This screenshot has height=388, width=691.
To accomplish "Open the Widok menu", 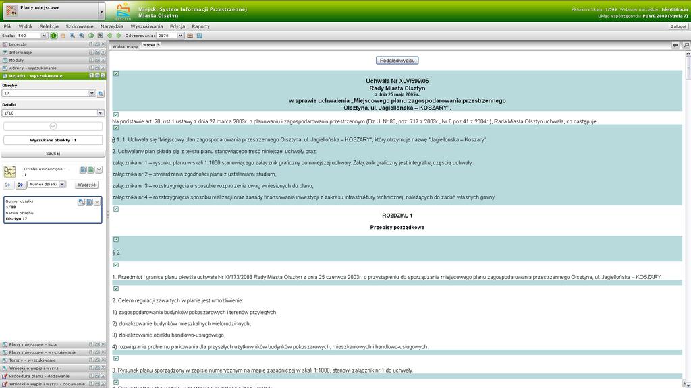I will (26, 26).
